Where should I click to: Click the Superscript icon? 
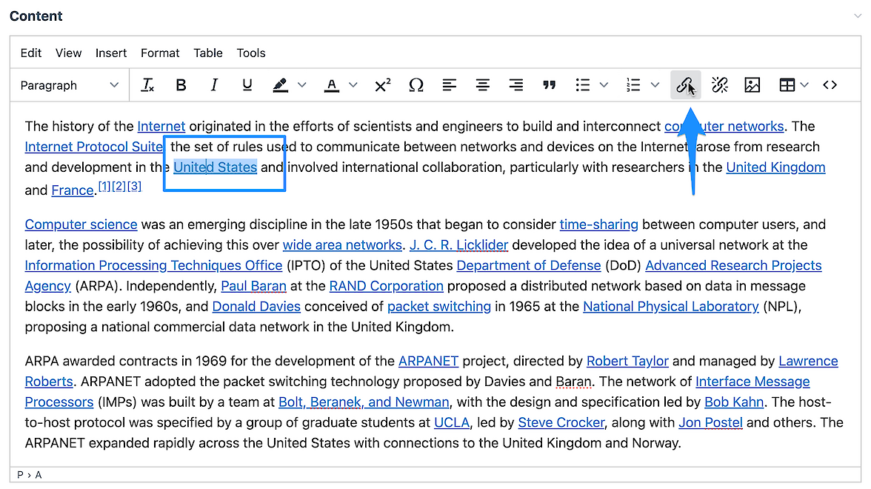point(382,85)
